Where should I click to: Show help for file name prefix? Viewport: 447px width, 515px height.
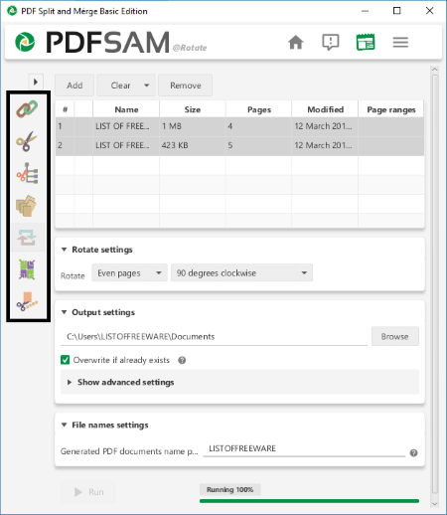[413, 452]
